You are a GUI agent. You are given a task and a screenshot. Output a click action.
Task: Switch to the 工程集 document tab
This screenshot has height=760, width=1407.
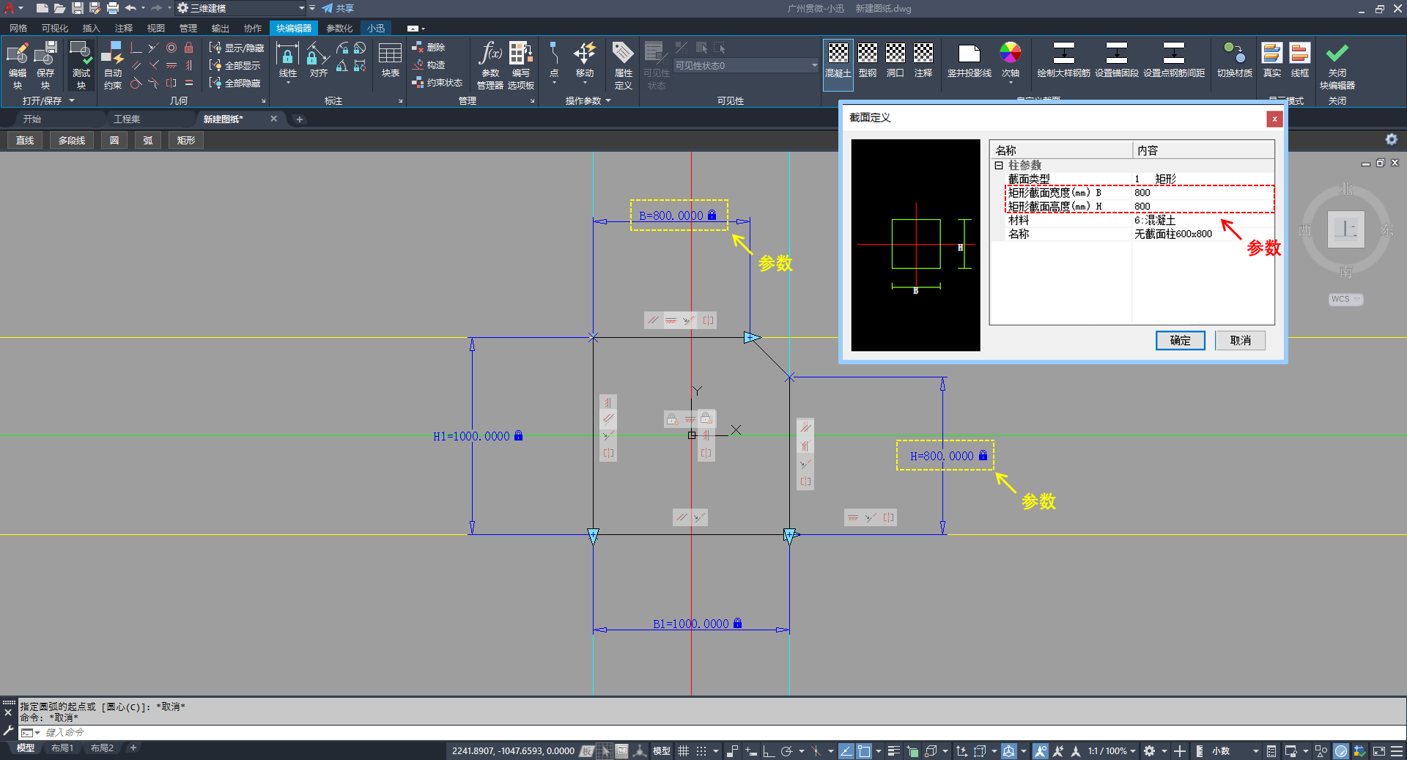[127, 119]
